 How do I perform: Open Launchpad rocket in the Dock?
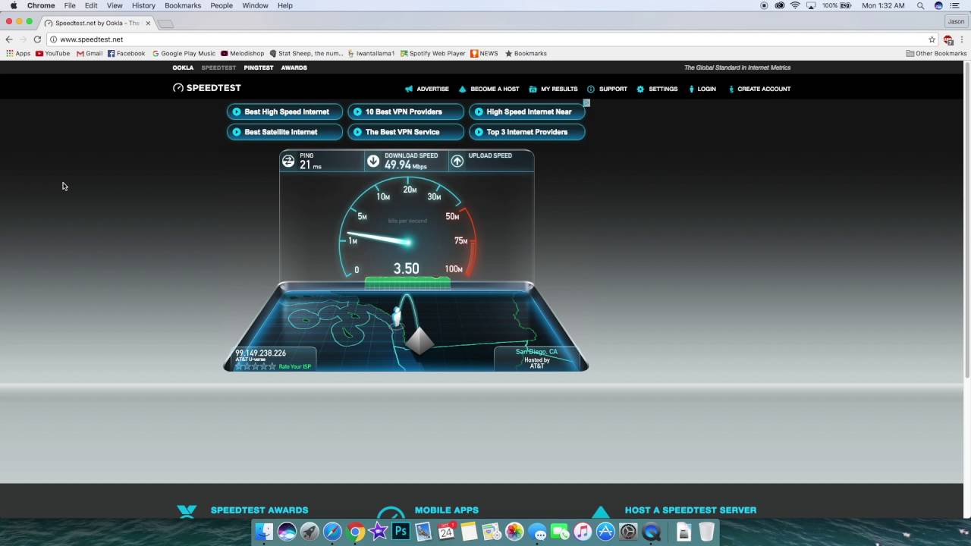point(310,532)
